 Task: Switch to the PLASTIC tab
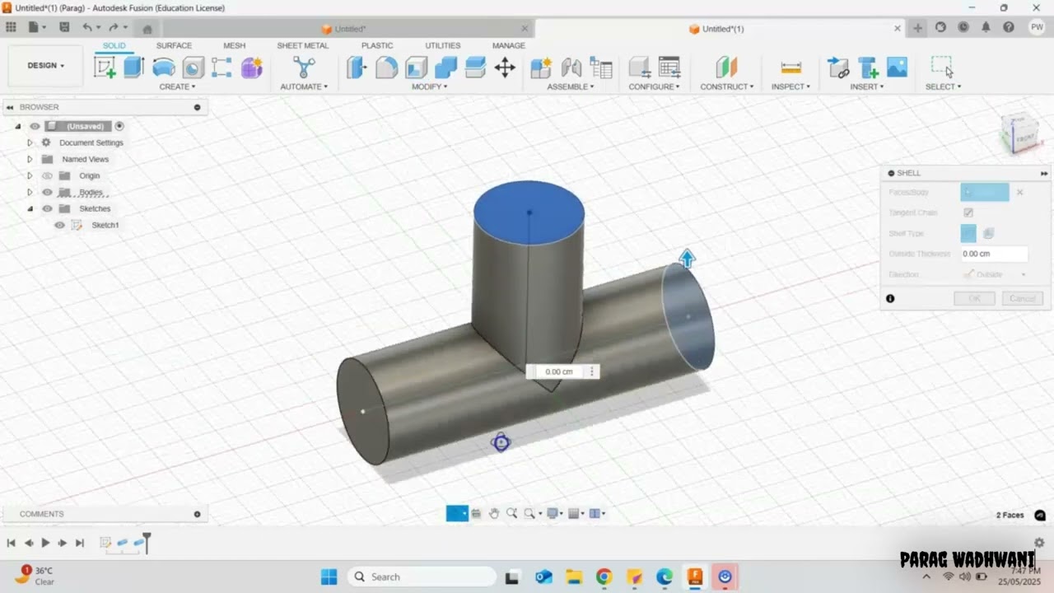click(377, 45)
